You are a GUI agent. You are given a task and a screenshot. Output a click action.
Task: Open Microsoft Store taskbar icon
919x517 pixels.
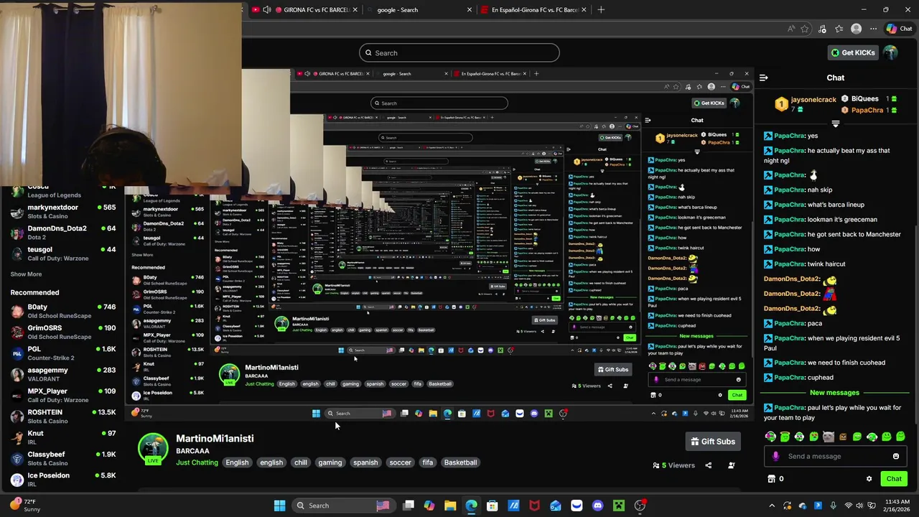(x=493, y=506)
